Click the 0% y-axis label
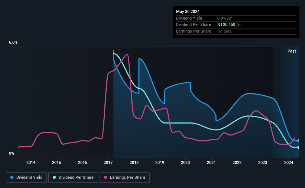 tap(12, 153)
